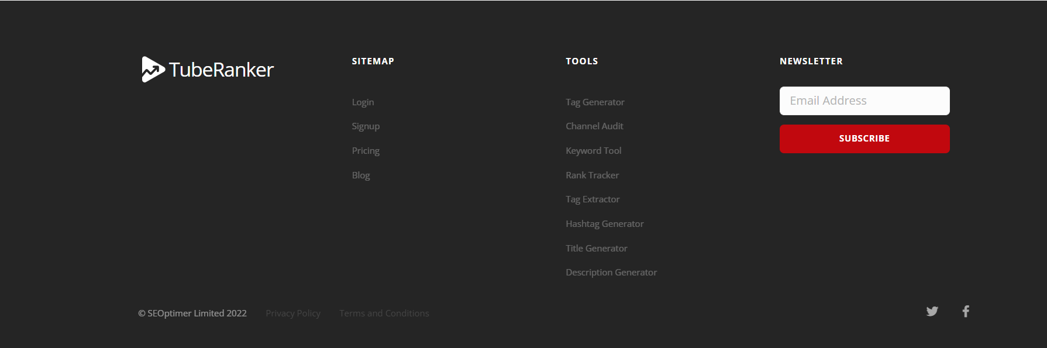Click the Tag Extractor link

coord(593,199)
